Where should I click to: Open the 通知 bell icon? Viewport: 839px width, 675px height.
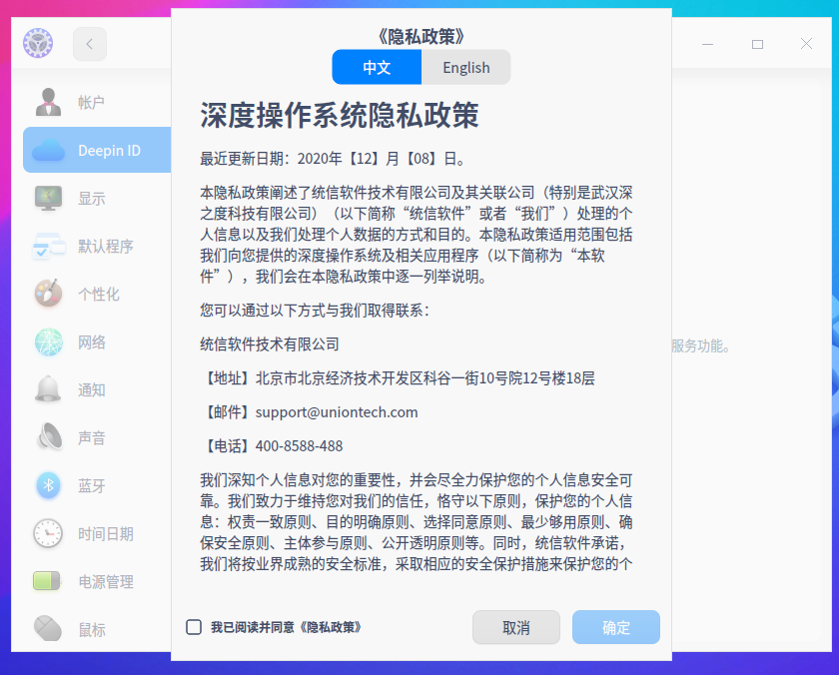point(48,389)
